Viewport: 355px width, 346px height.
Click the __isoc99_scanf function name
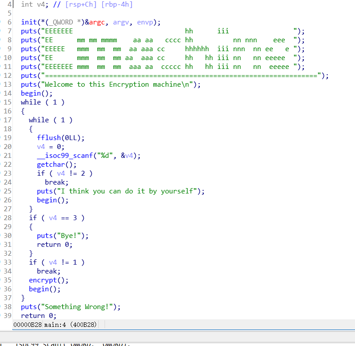tap(65, 156)
